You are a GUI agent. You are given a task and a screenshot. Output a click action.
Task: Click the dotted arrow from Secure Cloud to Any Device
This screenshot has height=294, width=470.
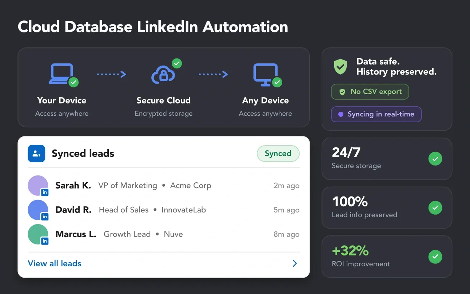(x=213, y=74)
